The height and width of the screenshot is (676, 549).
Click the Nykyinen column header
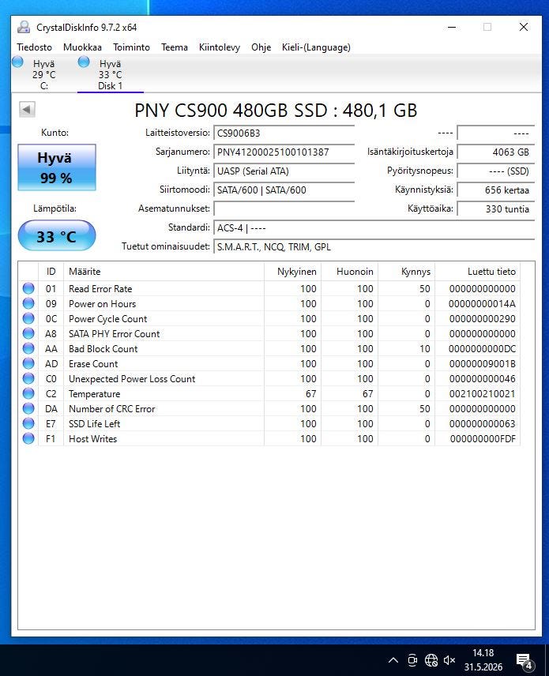(292, 272)
